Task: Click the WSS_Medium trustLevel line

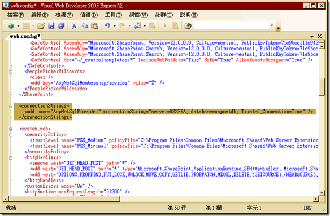Action: [174, 140]
